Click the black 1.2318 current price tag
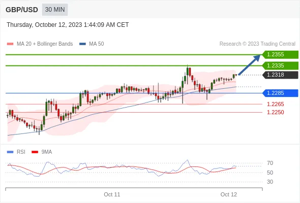Image resolution: width=300 pixels, height=203 pixels. 280,75
